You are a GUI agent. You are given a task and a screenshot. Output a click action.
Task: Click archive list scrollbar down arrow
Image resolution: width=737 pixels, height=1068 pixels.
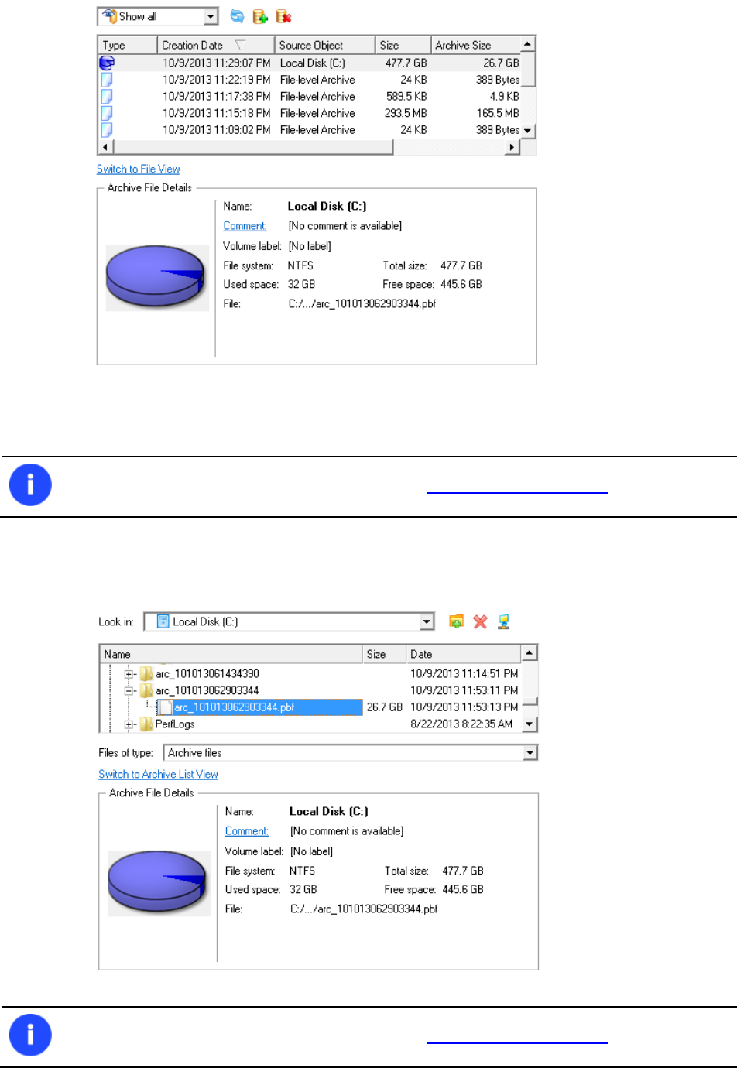[528, 131]
